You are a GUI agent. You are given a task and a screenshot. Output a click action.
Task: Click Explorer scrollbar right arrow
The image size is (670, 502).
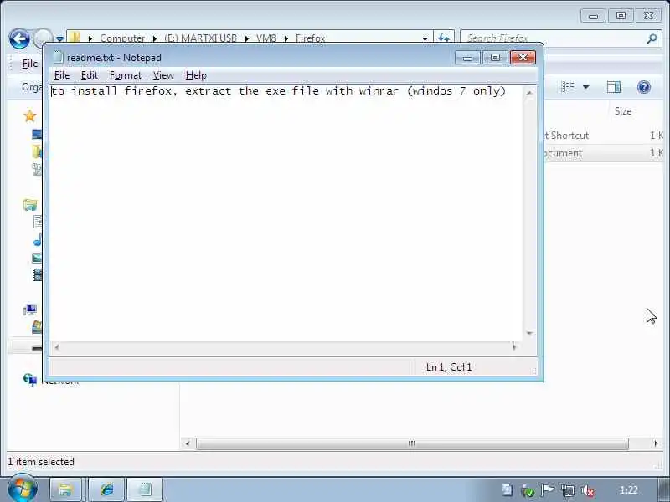click(656, 443)
